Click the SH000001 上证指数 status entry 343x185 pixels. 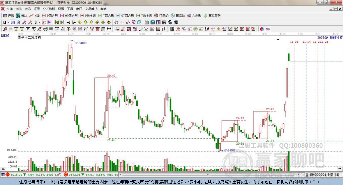(322, 175)
